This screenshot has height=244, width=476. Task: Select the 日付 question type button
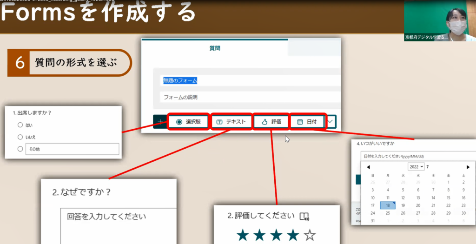pos(308,122)
